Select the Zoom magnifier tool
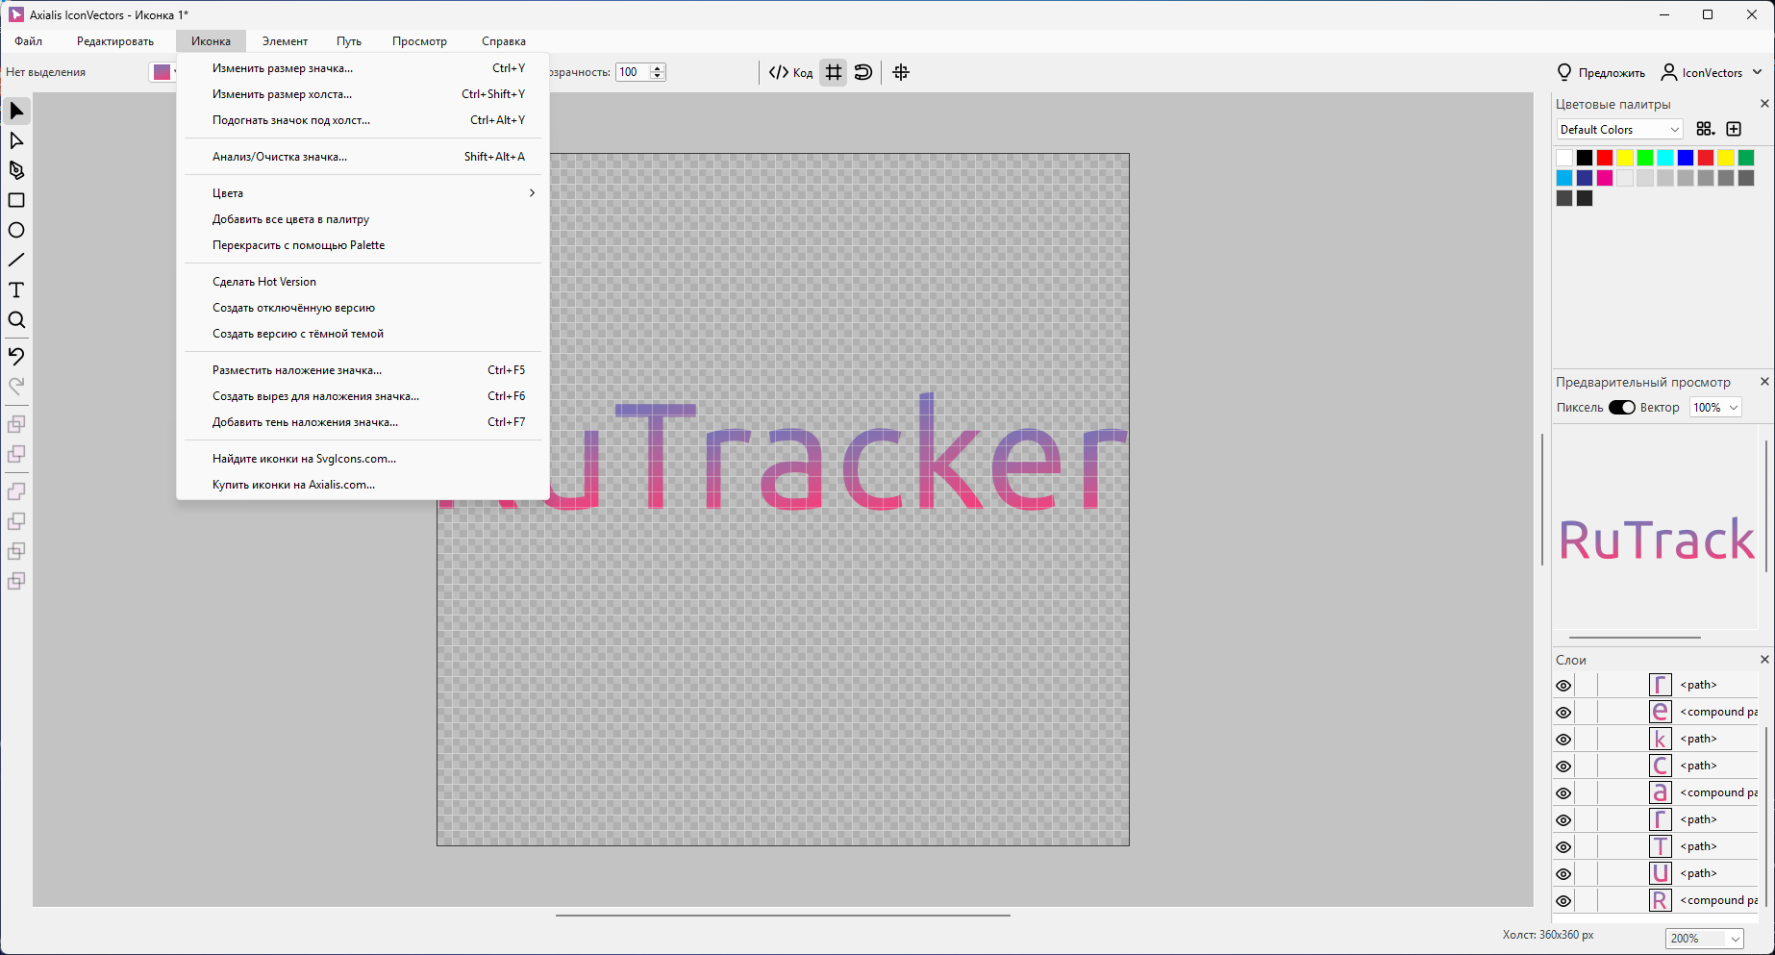Image resolution: width=1775 pixels, height=955 pixels. (x=16, y=320)
